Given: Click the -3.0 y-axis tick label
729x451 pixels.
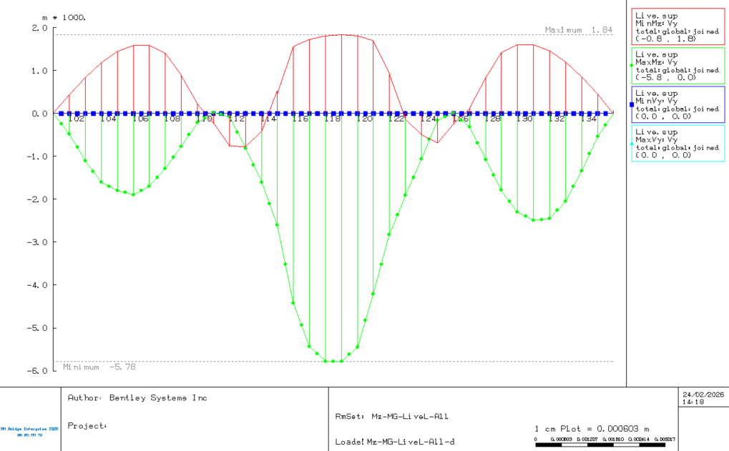Looking at the screenshot, I should (x=36, y=242).
